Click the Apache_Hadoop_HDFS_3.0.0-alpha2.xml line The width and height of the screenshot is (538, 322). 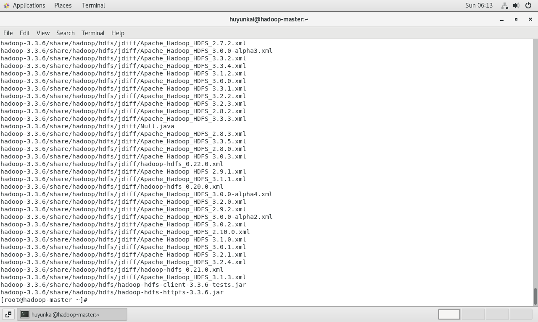[136, 217]
